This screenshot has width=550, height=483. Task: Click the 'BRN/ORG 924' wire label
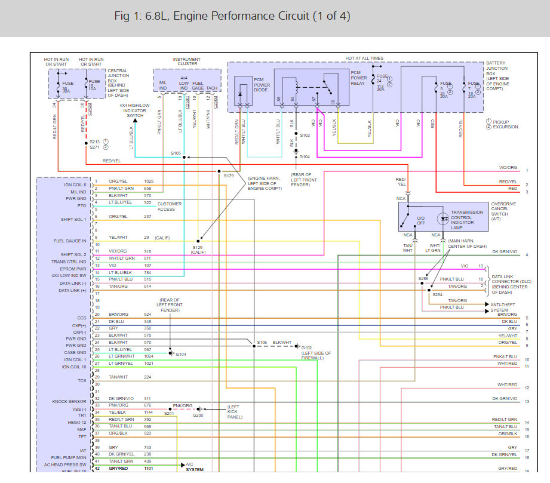point(130,314)
